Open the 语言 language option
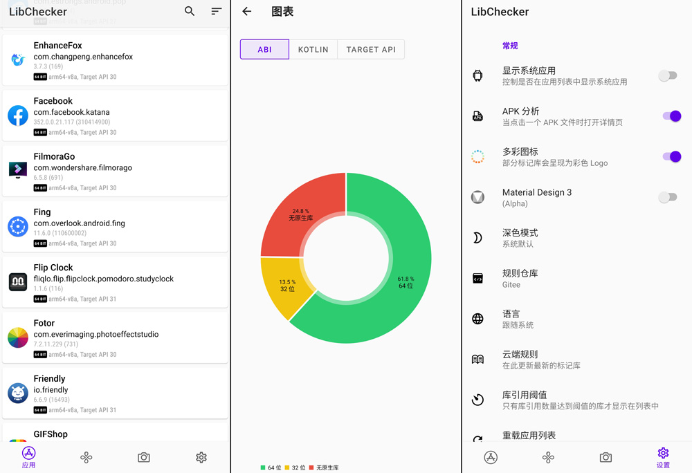692x473 pixels. coord(576,319)
